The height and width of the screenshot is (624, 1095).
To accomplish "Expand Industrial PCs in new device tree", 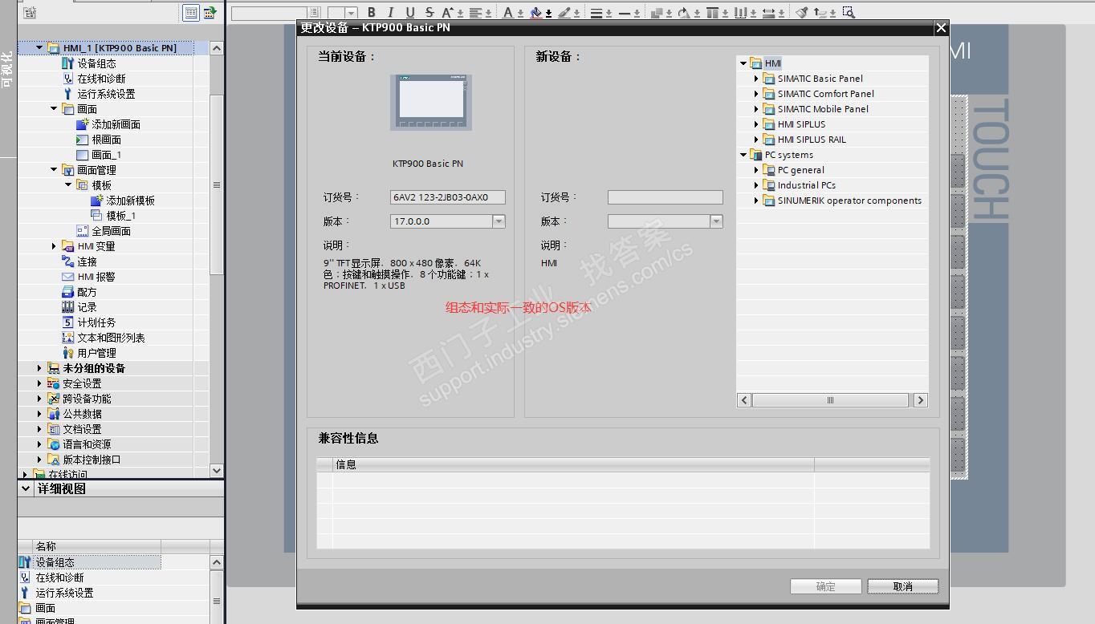I will coord(756,185).
